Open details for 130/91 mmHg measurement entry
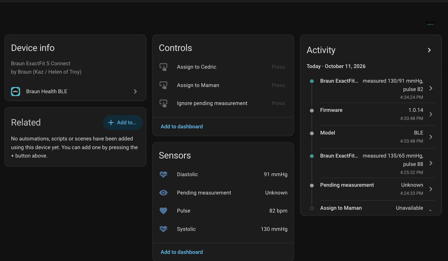Screen dimensions: 448x261 431,88
